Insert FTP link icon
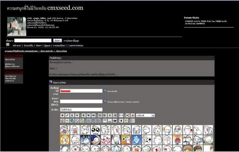 click(82, 121)
